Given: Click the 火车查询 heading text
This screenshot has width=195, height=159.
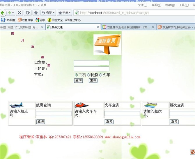Looking at the screenshot, I should [x=112, y=105].
